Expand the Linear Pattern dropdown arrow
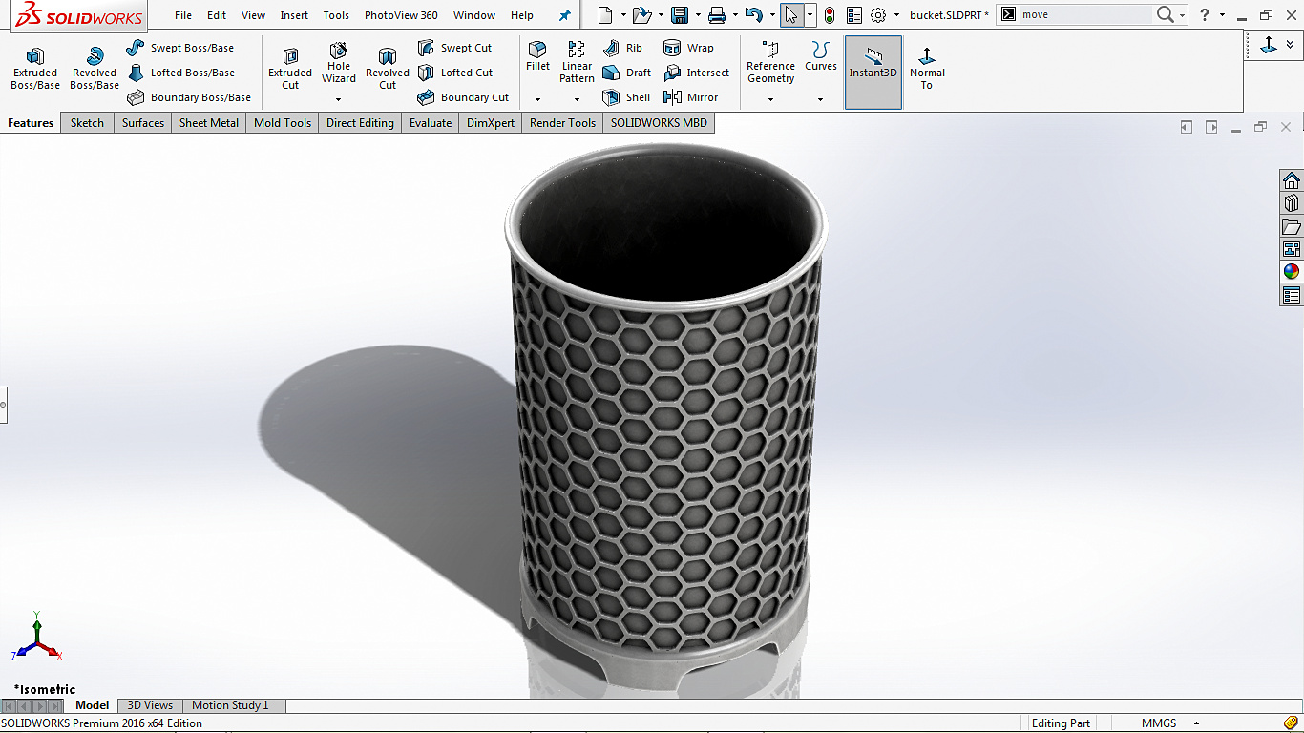 click(x=577, y=99)
